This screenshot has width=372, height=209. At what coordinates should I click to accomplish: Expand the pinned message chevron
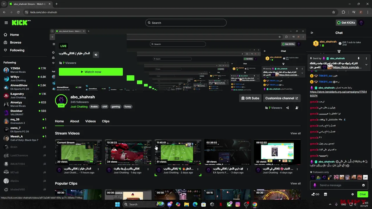(366, 64)
